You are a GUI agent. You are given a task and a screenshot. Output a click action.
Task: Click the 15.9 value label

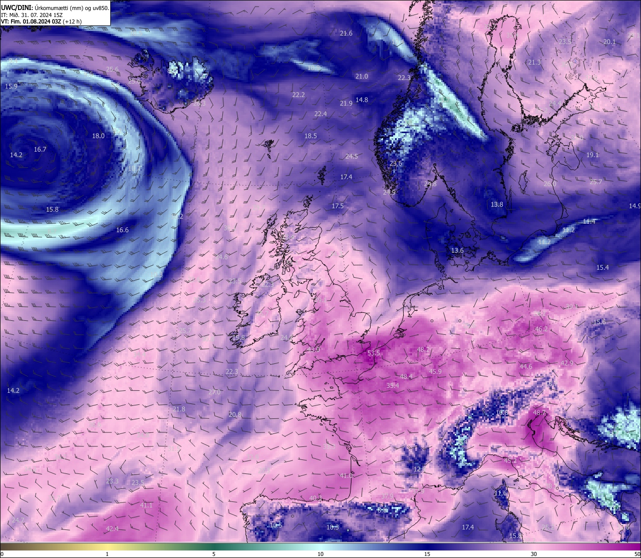(x=11, y=87)
